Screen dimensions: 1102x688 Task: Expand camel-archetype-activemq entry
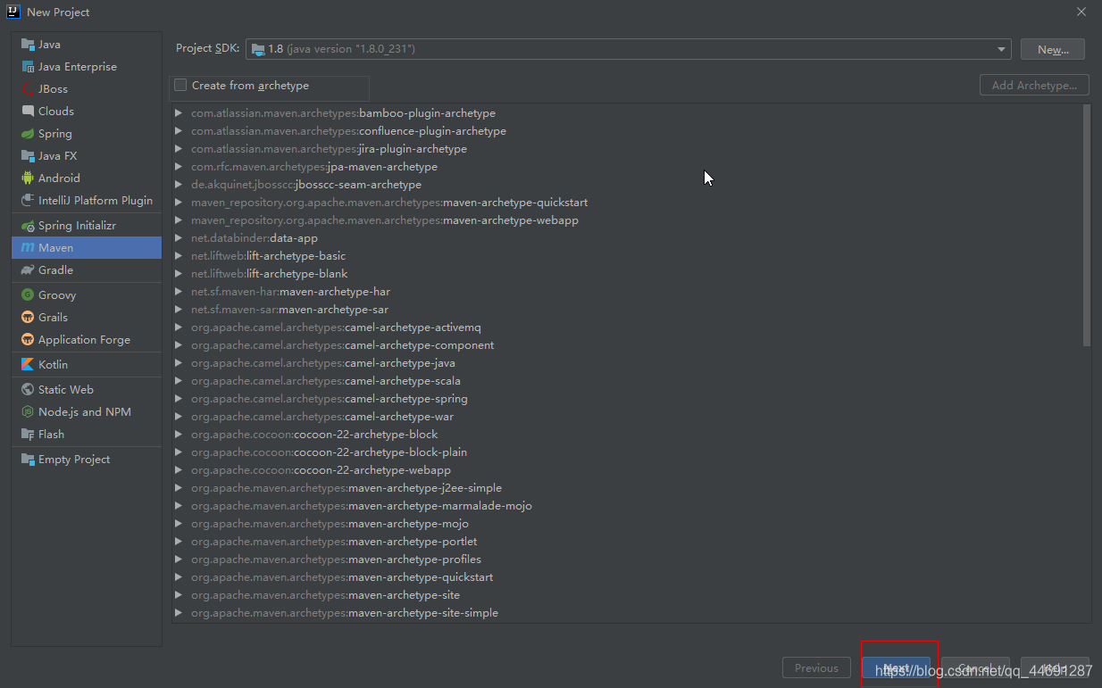pyautogui.click(x=179, y=327)
